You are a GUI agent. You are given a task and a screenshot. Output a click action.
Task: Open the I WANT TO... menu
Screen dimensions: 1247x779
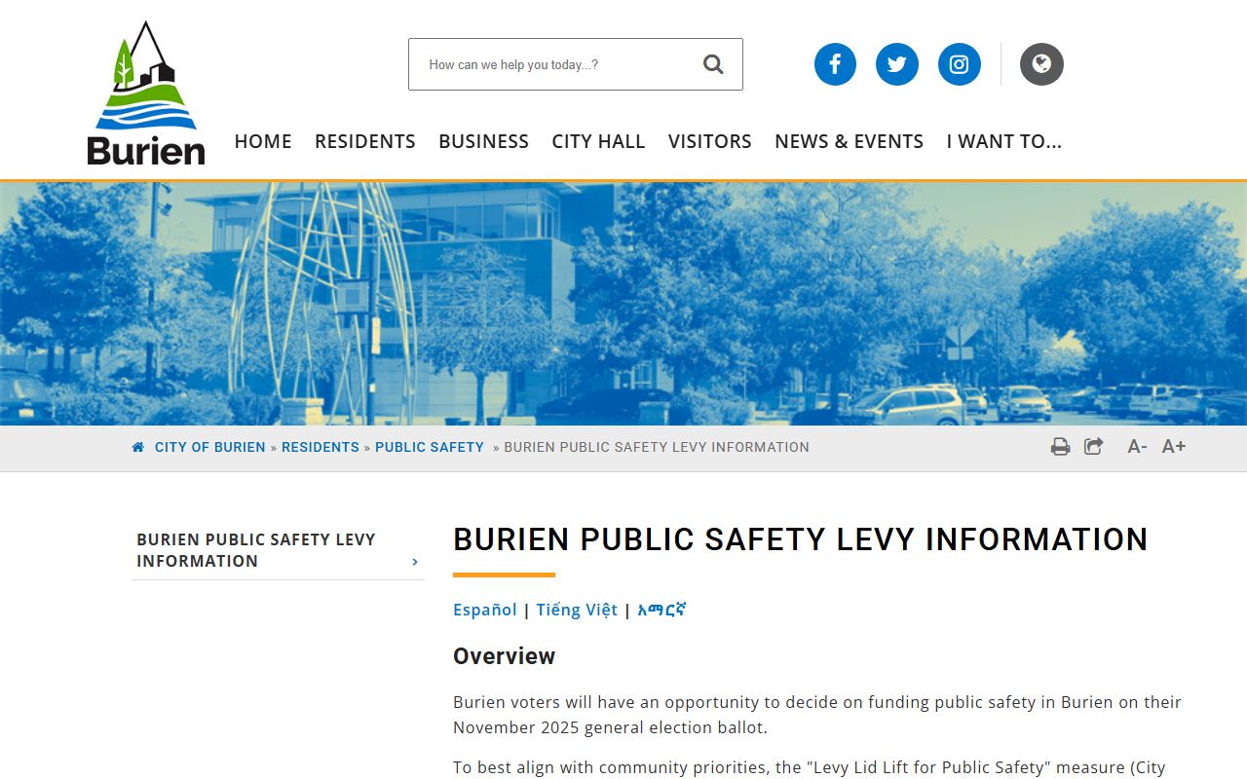coord(1004,141)
